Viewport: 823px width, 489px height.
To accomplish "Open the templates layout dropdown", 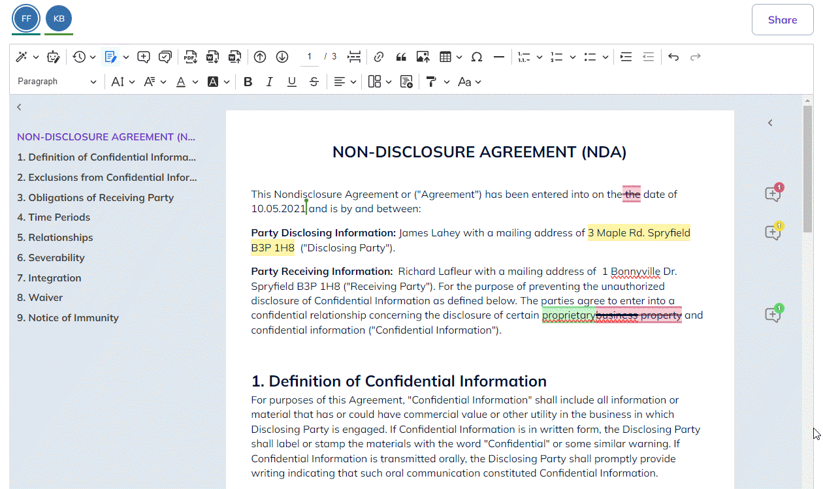I will [379, 82].
